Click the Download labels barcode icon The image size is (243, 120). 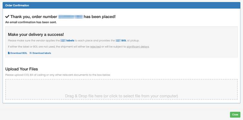30,53
